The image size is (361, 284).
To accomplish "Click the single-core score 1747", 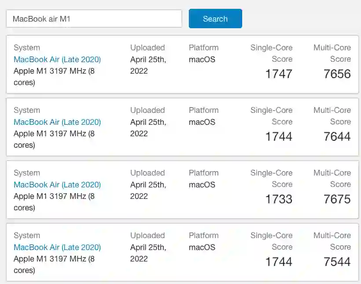I will coord(279,74).
